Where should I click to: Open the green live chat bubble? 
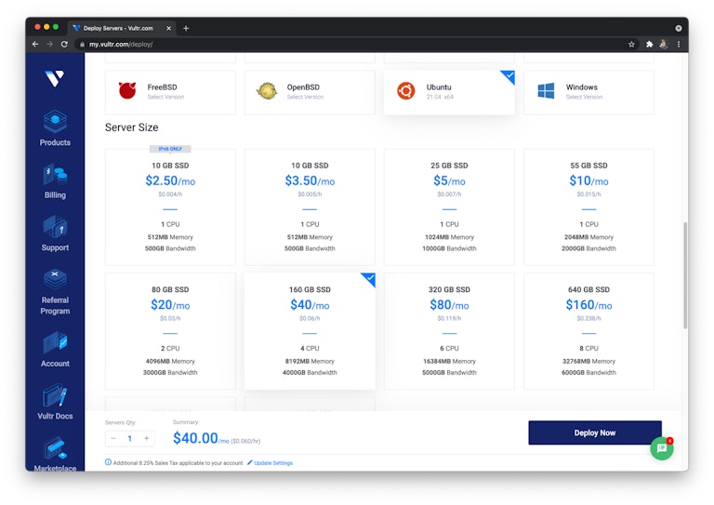point(662,448)
